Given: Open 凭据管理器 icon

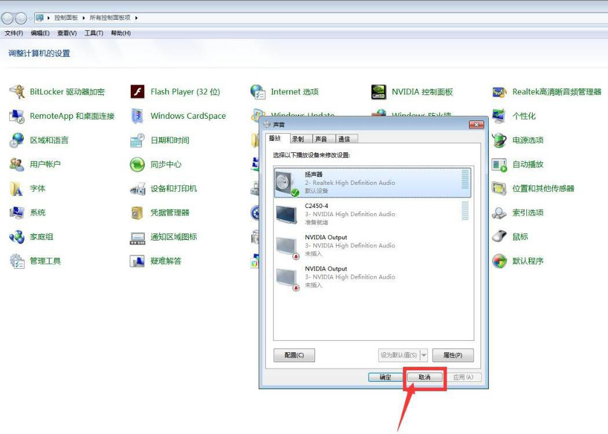Looking at the screenshot, I should coord(137,213).
